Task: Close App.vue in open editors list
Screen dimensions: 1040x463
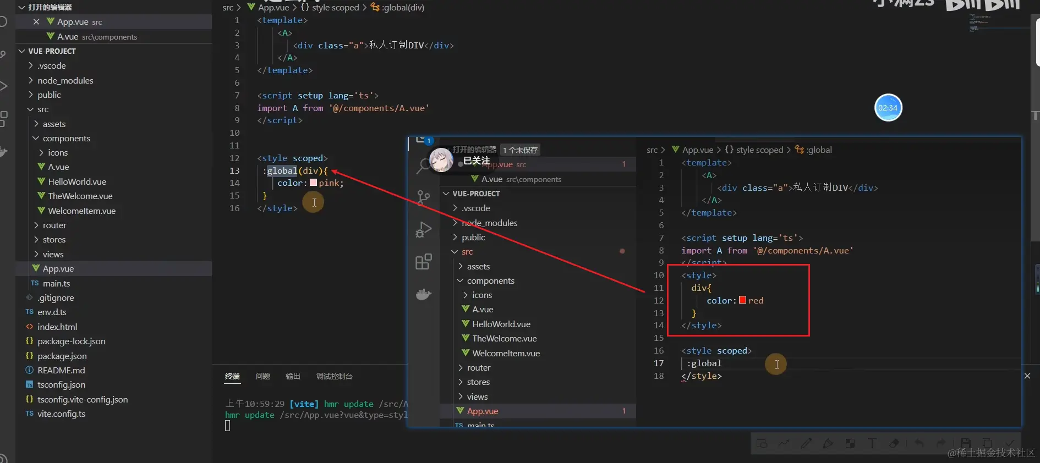Action: point(36,21)
